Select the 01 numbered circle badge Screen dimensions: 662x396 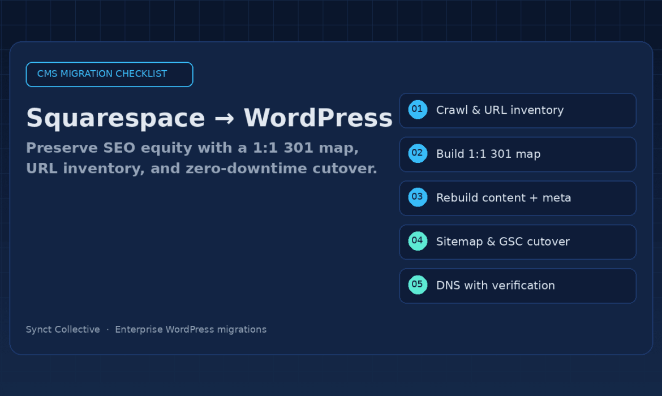tap(418, 110)
